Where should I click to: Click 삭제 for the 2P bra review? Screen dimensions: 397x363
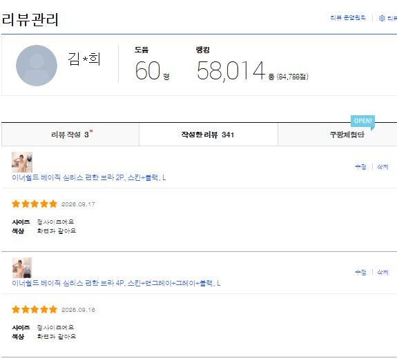click(383, 166)
